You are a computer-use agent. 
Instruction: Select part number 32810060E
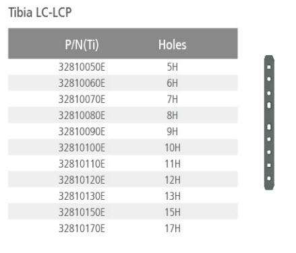pos(82,83)
